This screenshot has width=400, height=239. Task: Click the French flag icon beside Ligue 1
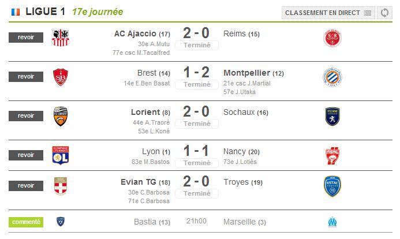click(16, 12)
